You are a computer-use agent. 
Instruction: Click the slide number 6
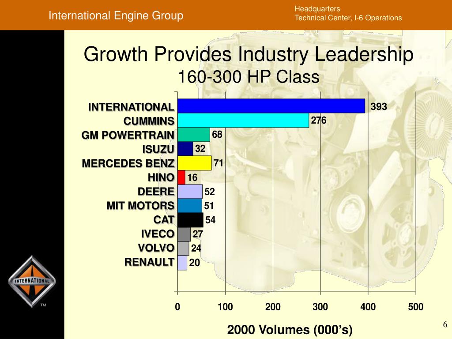point(445,325)
